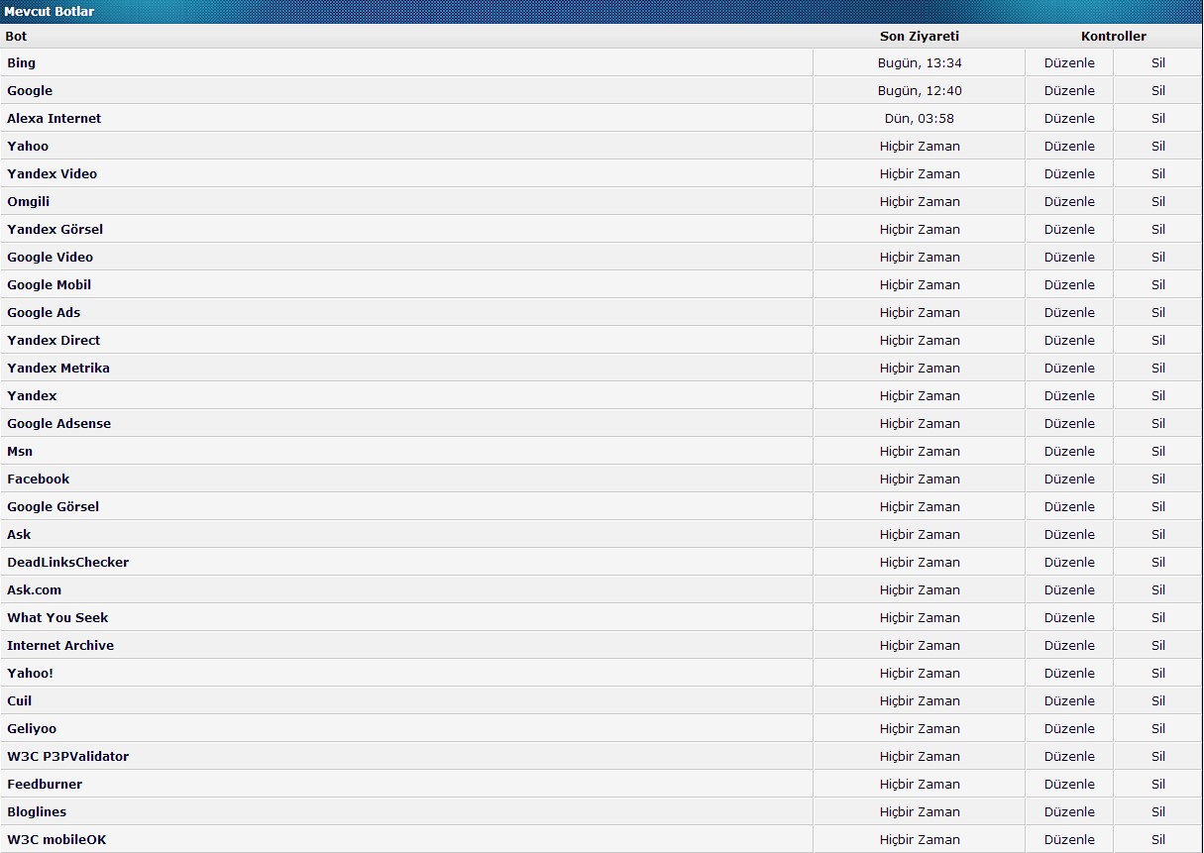Click the Alexa Internet bot name
The image size is (1204, 853).
(x=54, y=118)
